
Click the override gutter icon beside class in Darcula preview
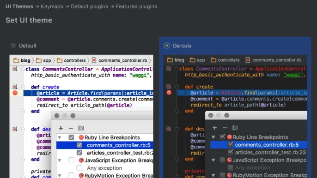169,68
